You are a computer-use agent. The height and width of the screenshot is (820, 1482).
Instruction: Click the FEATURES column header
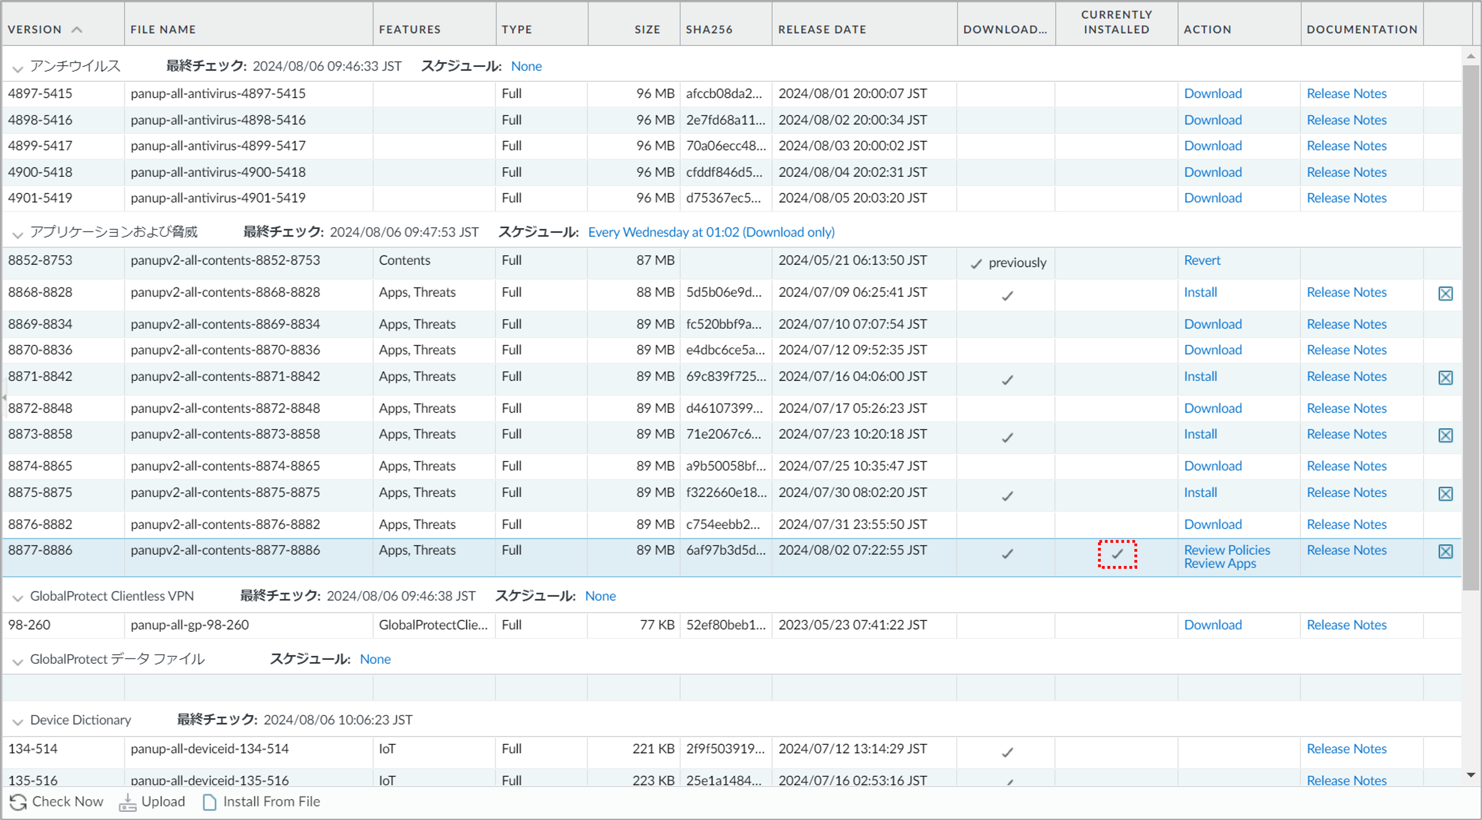[x=410, y=29]
